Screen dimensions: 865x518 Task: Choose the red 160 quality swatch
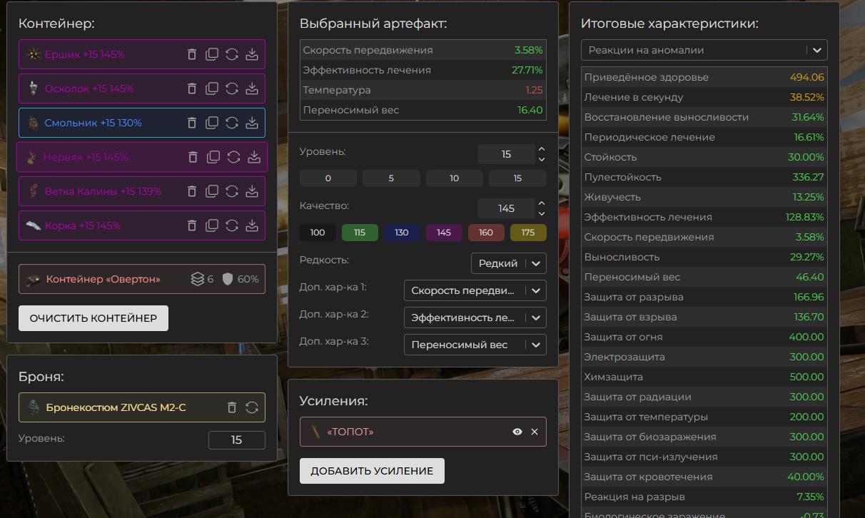(486, 233)
